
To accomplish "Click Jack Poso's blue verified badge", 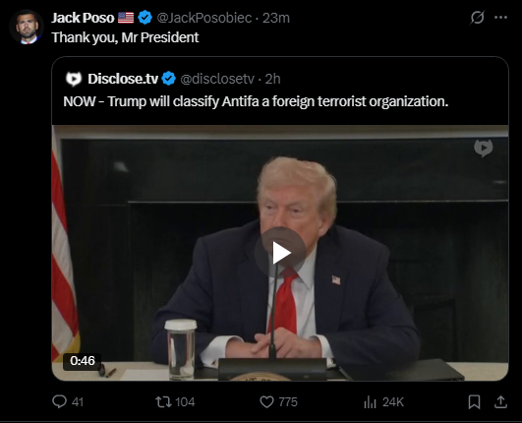I will [x=145, y=18].
